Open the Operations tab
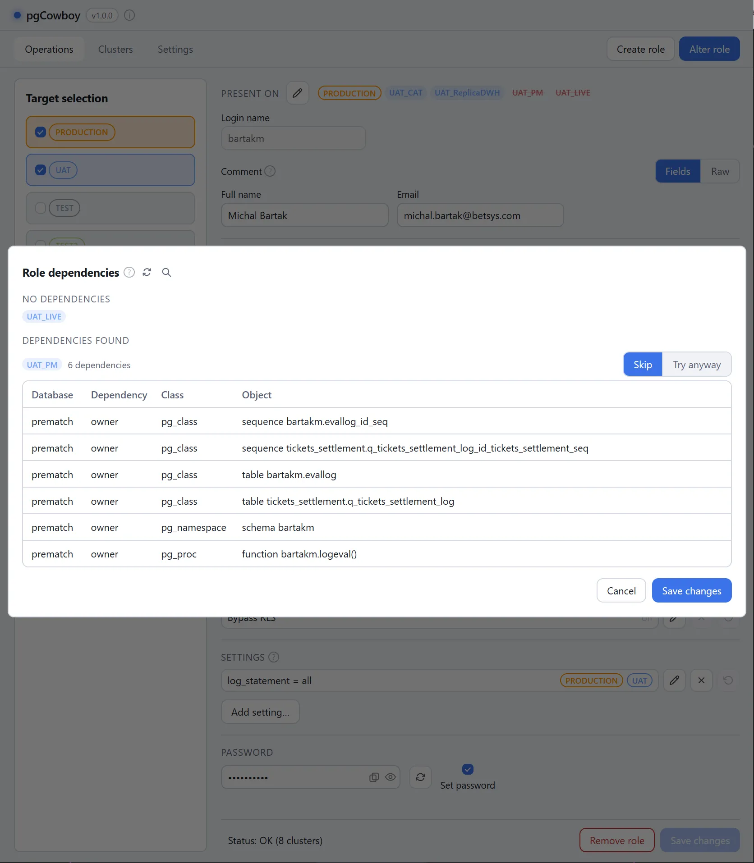This screenshot has height=863, width=754. [49, 49]
